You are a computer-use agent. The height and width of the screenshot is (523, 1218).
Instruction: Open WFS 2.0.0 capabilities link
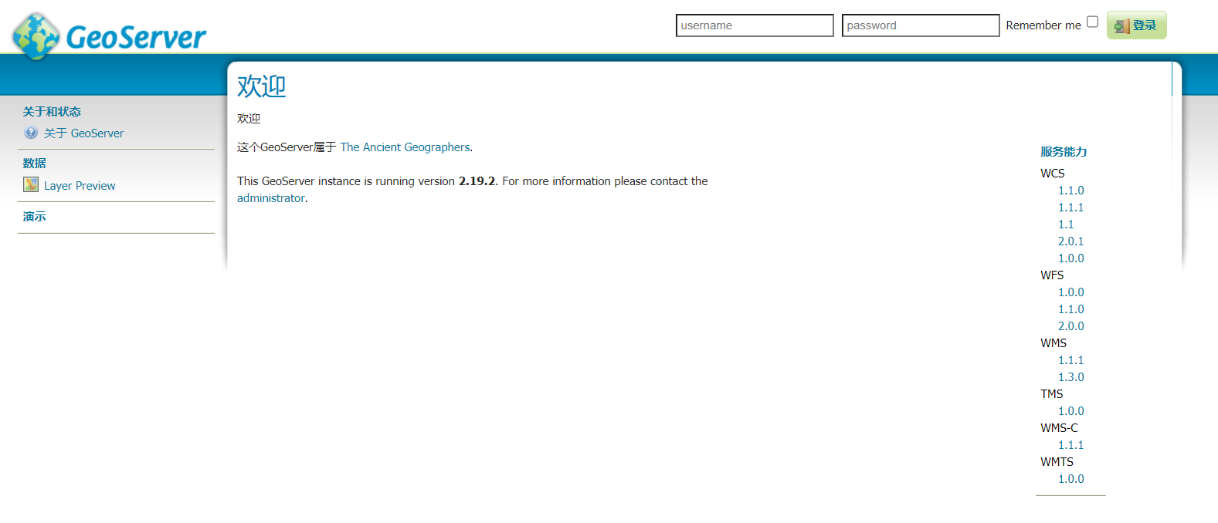pos(1070,326)
